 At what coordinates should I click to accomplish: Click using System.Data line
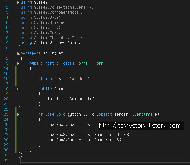tap(40, 18)
